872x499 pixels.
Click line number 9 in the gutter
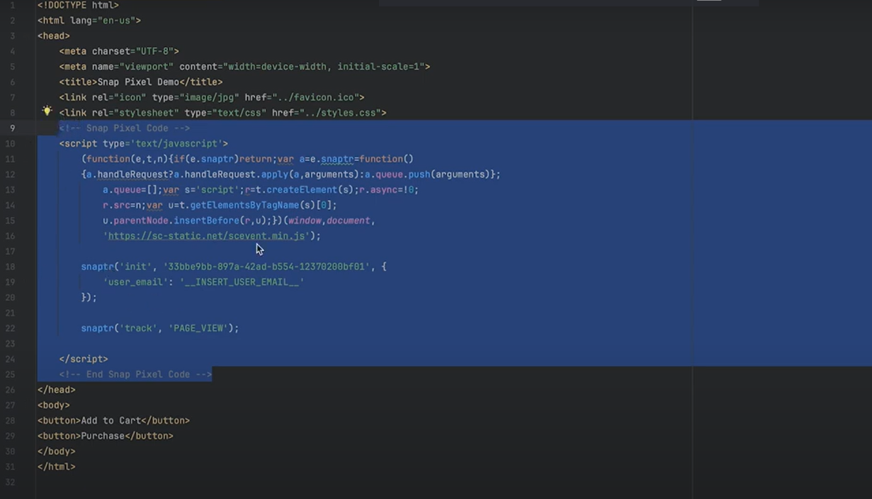tap(12, 128)
